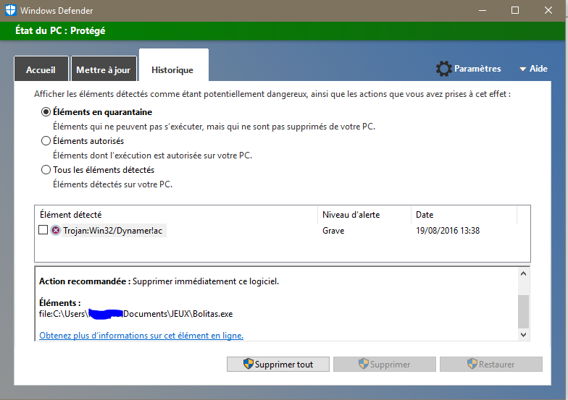Open the Mettre à jour tab

point(104,69)
